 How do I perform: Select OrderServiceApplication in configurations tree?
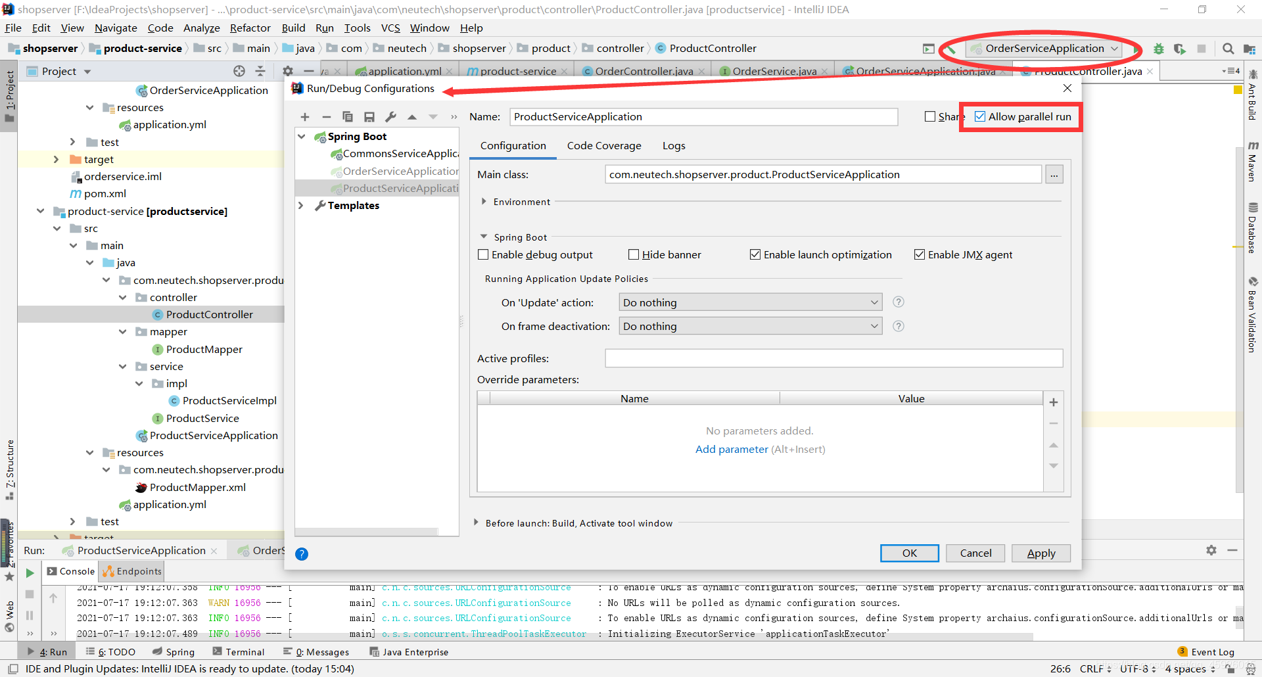point(394,171)
